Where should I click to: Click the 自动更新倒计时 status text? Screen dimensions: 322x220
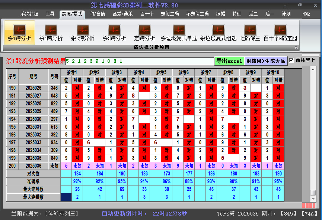[x=125, y=214]
